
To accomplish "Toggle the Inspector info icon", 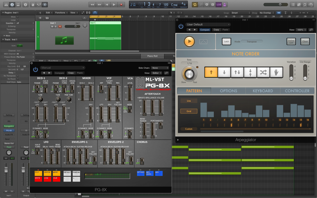I will point(12,4).
